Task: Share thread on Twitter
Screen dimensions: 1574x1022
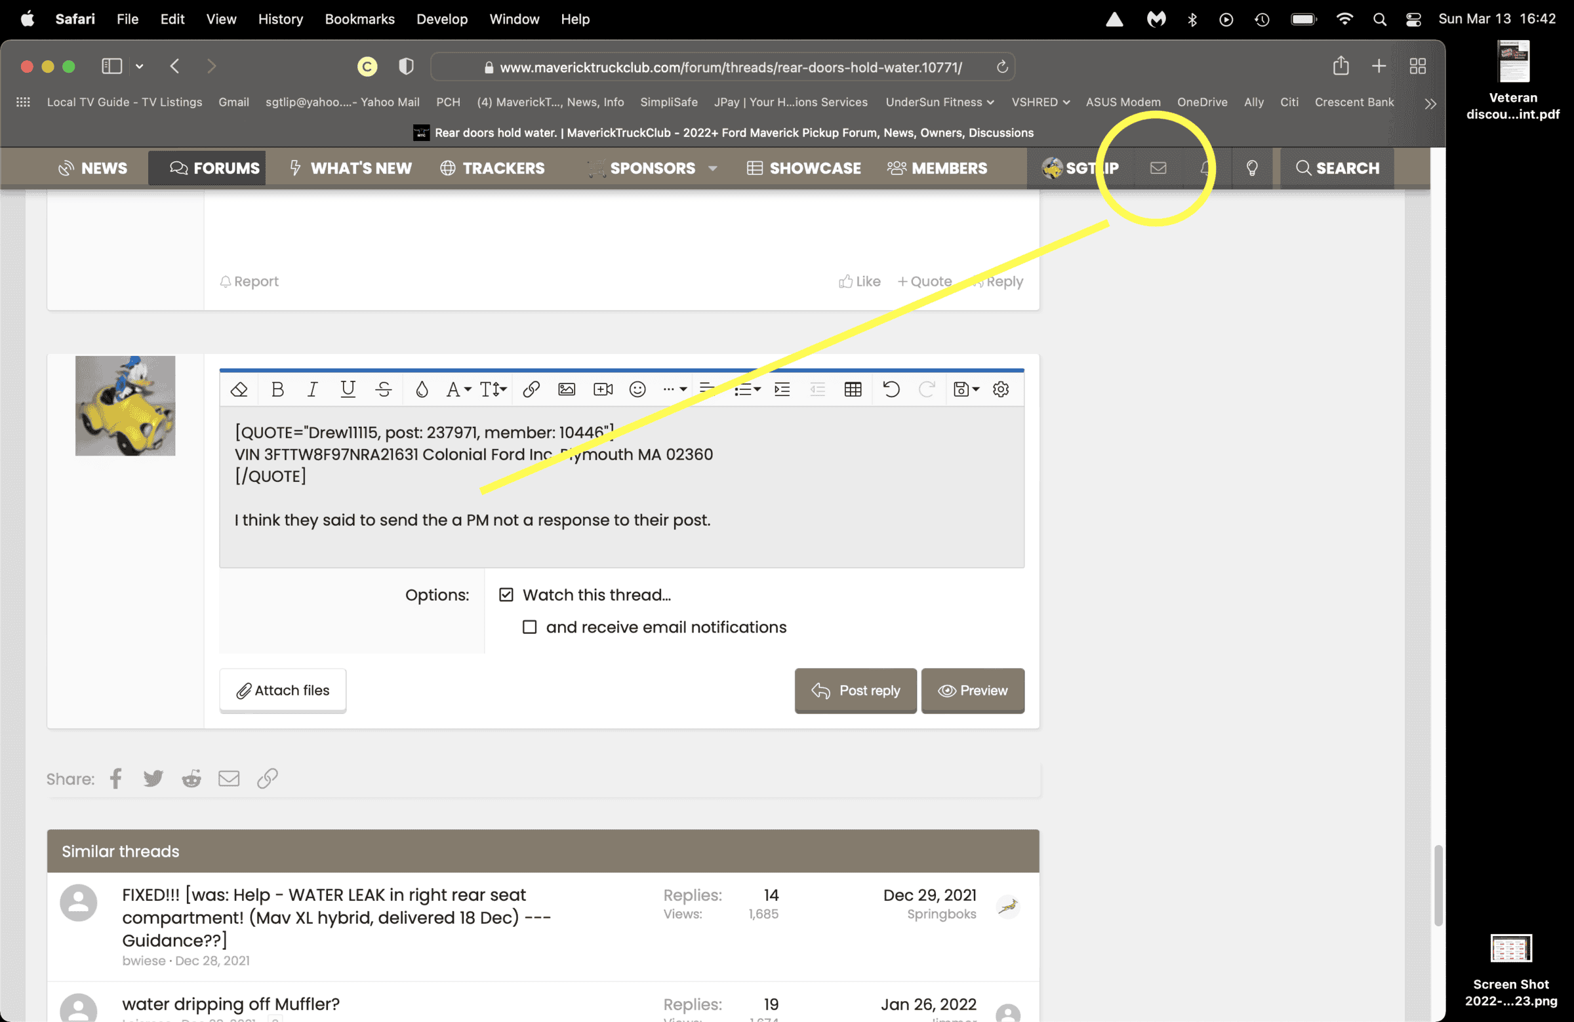Action: point(153,779)
